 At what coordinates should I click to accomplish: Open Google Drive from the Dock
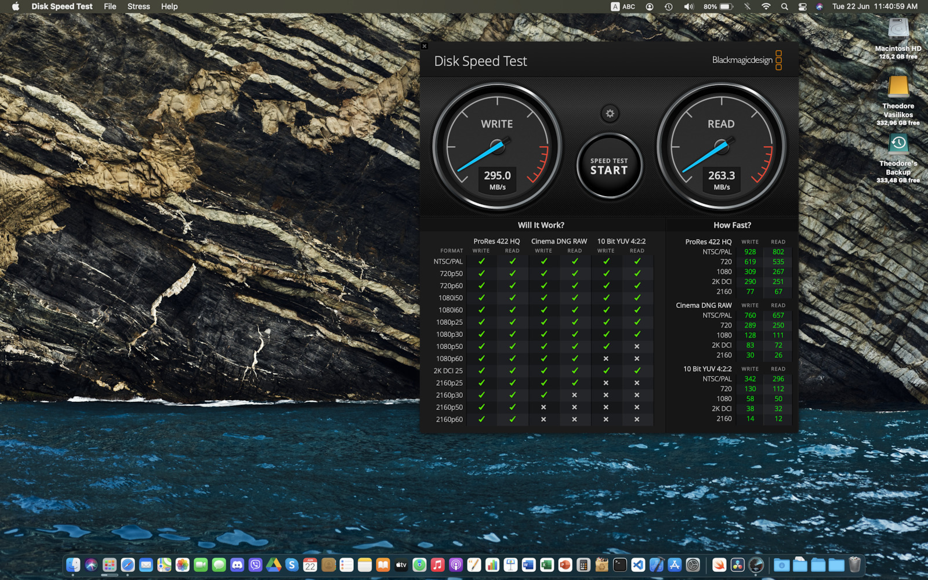click(x=274, y=564)
